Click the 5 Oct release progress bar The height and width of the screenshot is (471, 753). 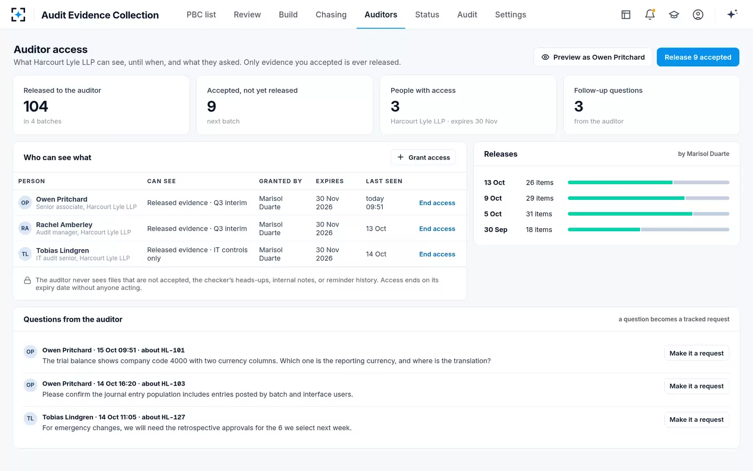(x=648, y=214)
